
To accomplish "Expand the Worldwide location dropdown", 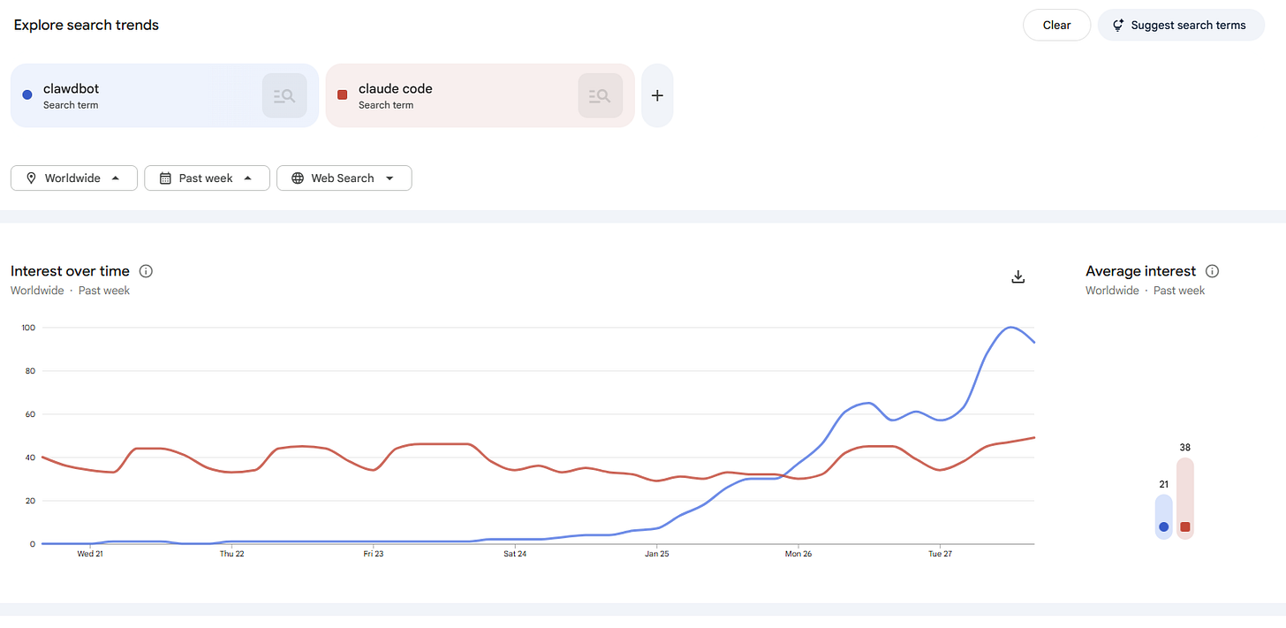I will tap(74, 178).
